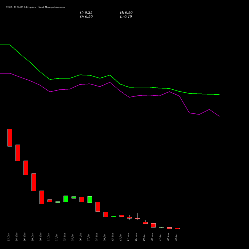The width and height of the screenshot is (249, 249).
Task: Click the green candle above 07 Jan
Action: tap(90, 200)
